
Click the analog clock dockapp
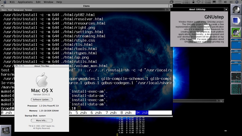point(236,77)
